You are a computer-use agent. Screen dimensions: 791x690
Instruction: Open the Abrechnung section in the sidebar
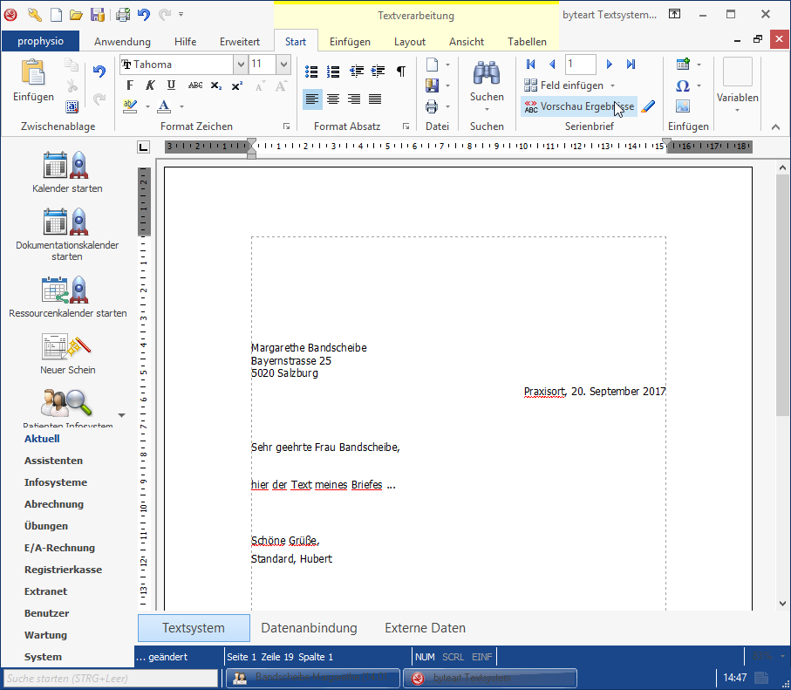point(54,504)
